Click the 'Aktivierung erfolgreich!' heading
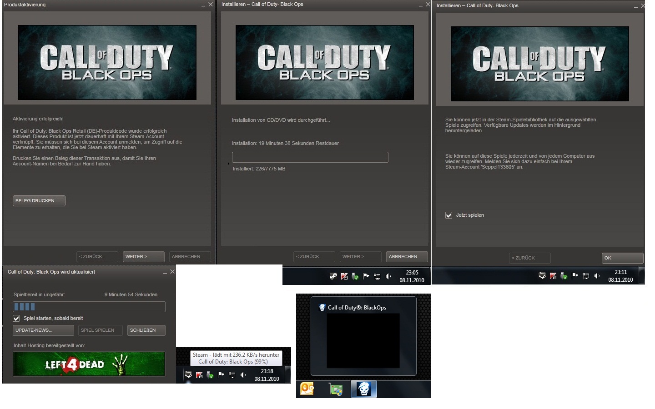655x409 pixels. pos(38,119)
